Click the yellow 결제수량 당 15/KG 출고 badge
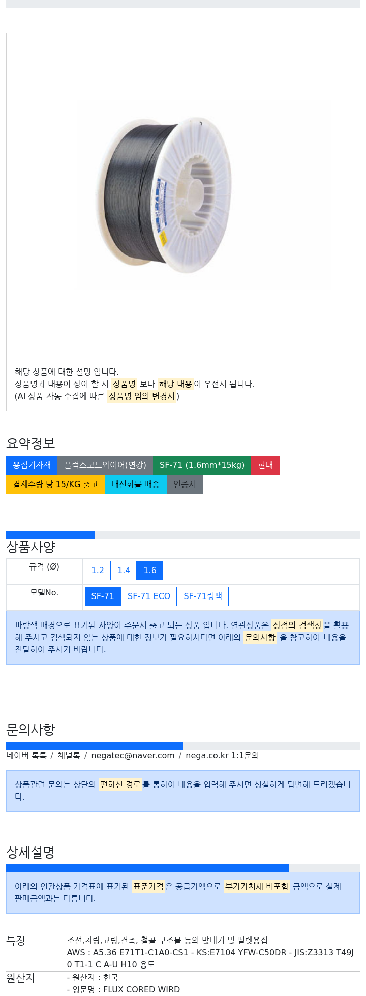366x996 pixels. click(55, 484)
